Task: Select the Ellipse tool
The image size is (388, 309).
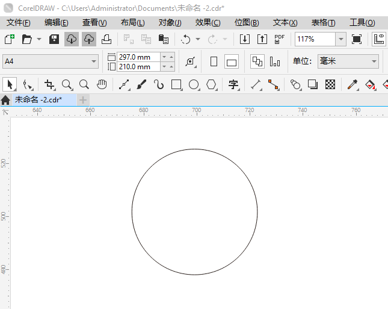Action: (194, 85)
